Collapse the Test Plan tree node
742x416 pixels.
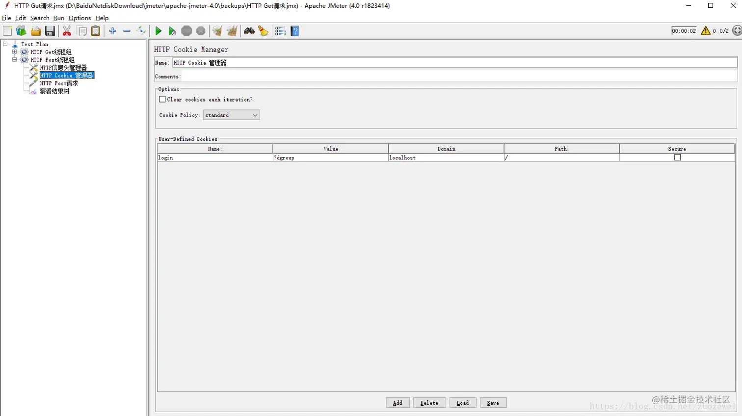click(5, 44)
